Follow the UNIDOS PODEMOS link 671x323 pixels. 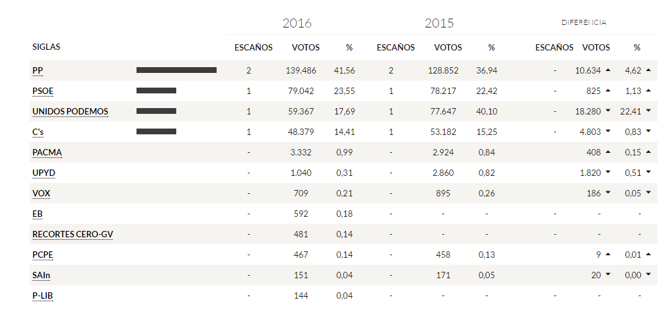[x=70, y=111]
